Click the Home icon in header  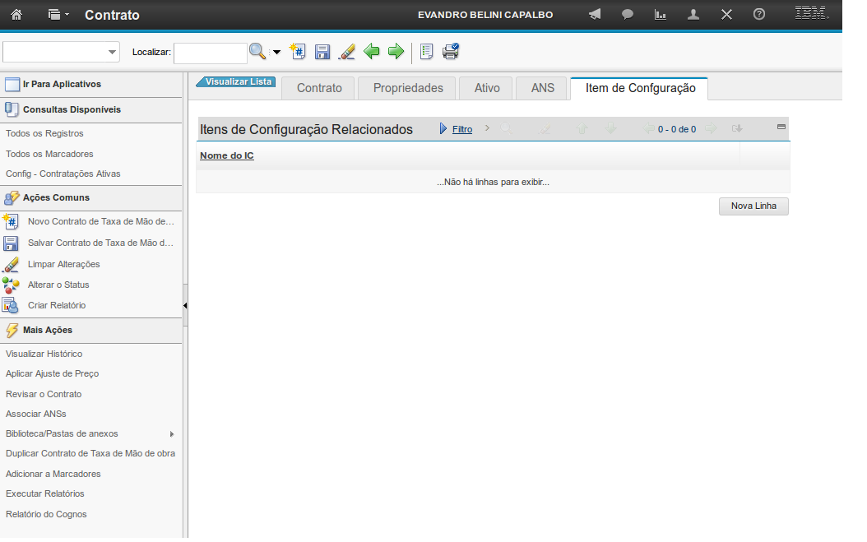click(x=16, y=15)
